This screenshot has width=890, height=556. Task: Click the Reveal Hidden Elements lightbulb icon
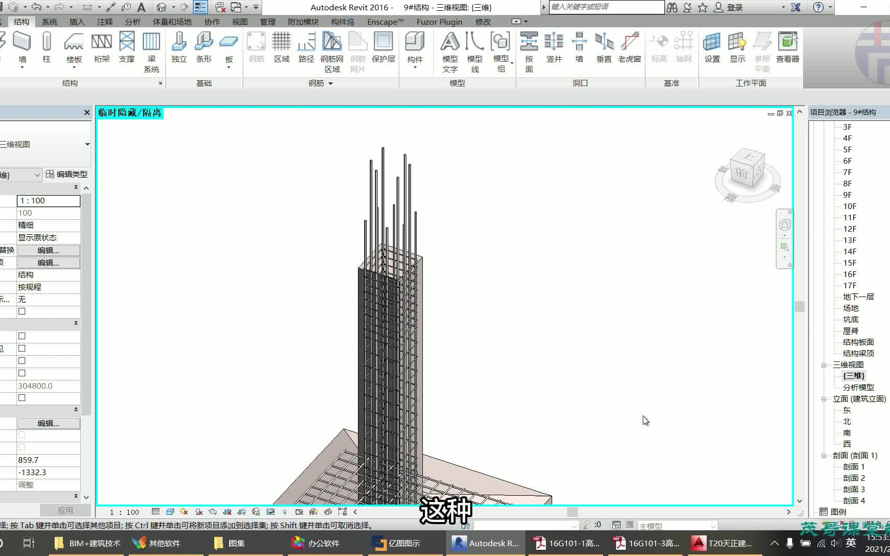pyautogui.click(x=284, y=512)
